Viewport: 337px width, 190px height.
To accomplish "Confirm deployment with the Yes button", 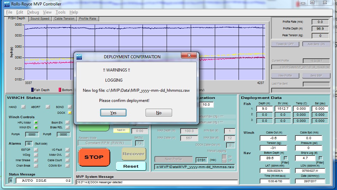I will pos(113,113).
